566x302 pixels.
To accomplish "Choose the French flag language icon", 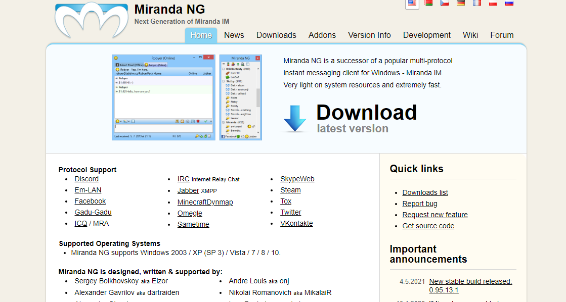I will coord(477,3).
